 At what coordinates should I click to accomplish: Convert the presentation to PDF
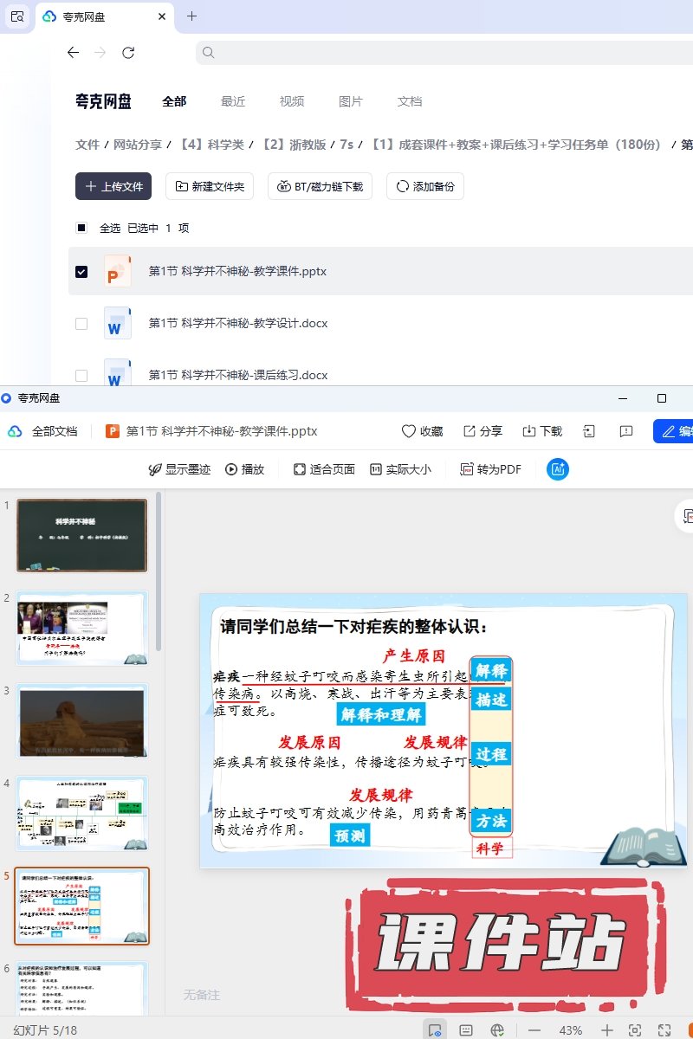point(490,469)
